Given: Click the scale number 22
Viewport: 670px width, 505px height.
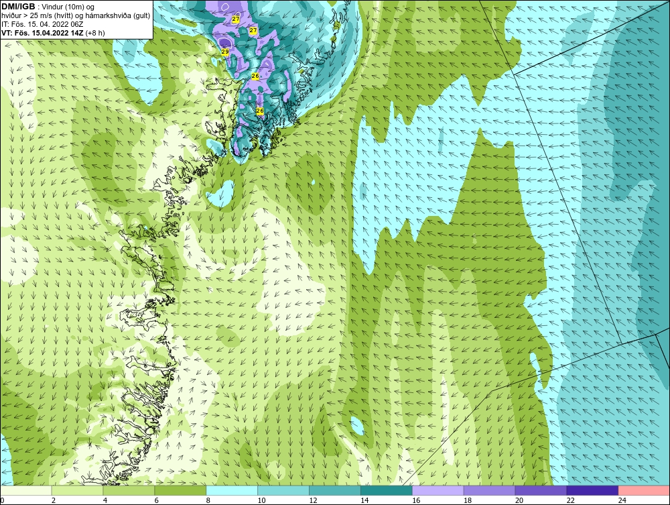Looking at the screenshot, I should [x=571, y=500].
